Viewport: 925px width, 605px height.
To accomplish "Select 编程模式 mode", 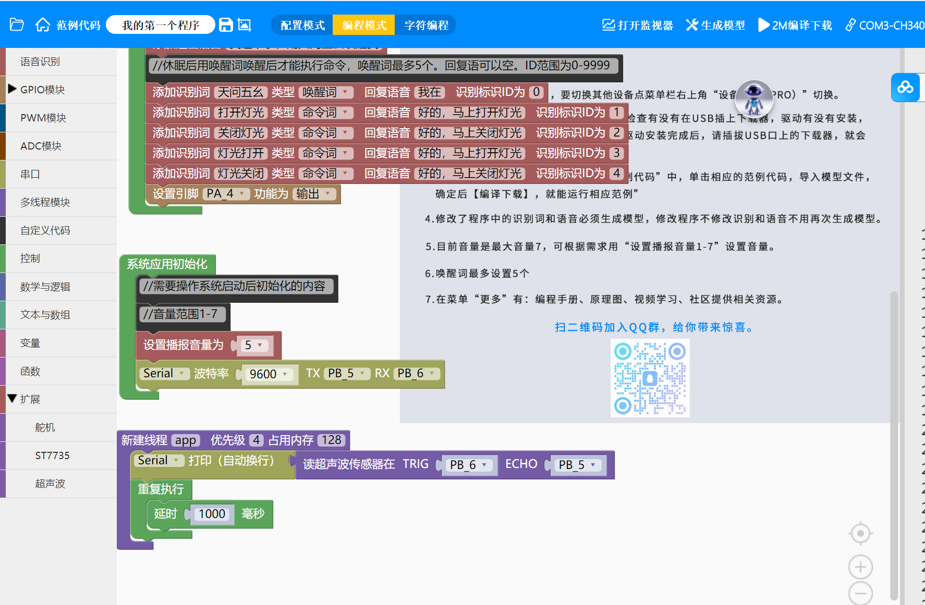I will pyautogui.click(x=364, y=25).
